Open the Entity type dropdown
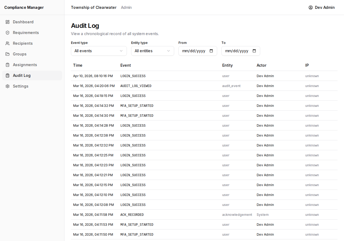The height and width of the screenshot is (241, 344). [153, 51]
